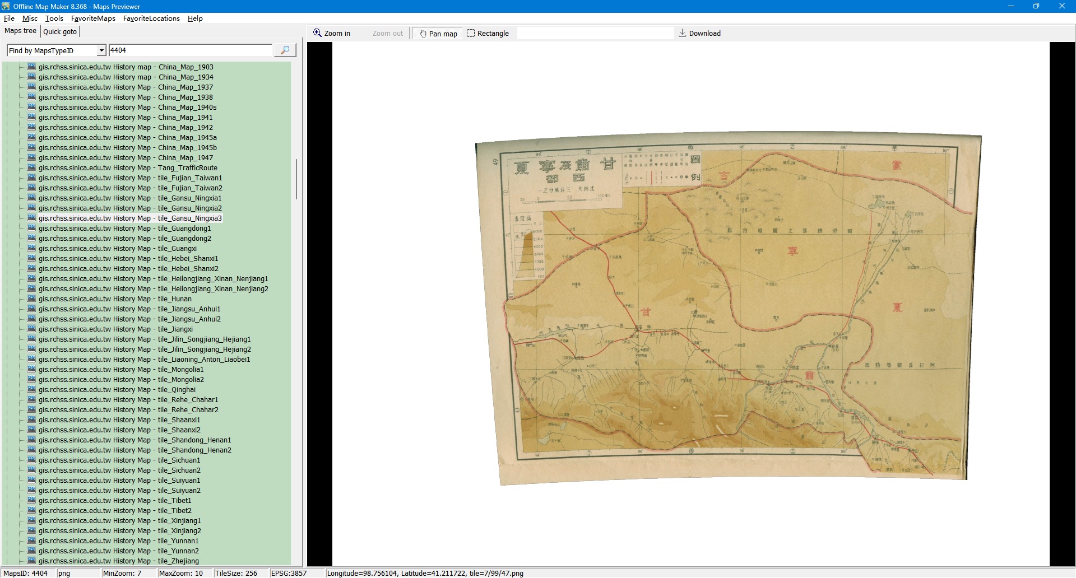Click the map icon beside tile_Qinghai

pos(31,390)
